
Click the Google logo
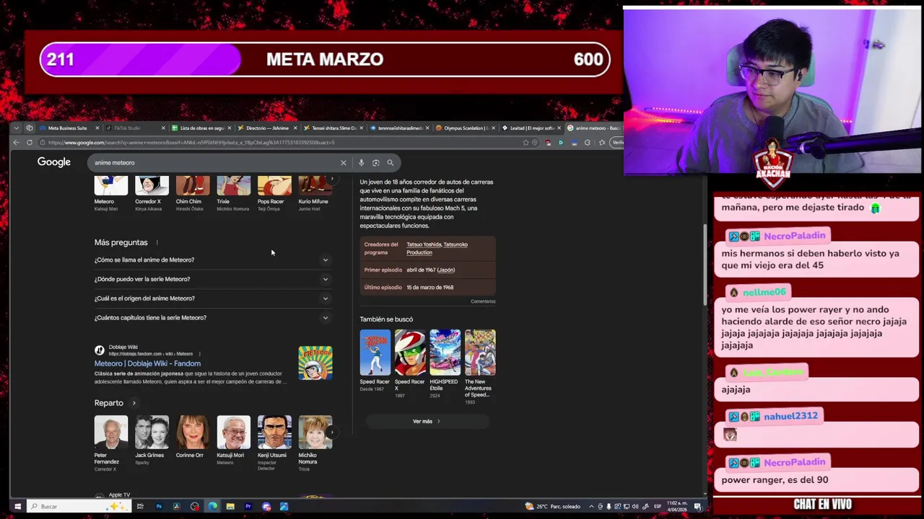(54, 162)
